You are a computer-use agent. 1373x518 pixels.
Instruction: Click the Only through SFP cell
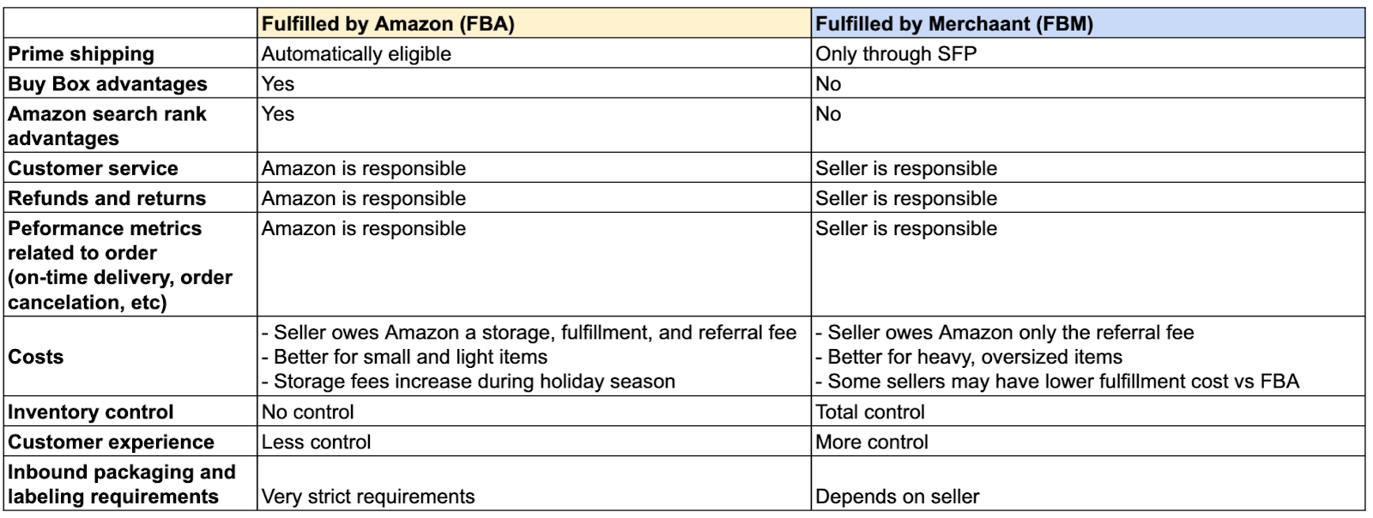tap(896, 54)
